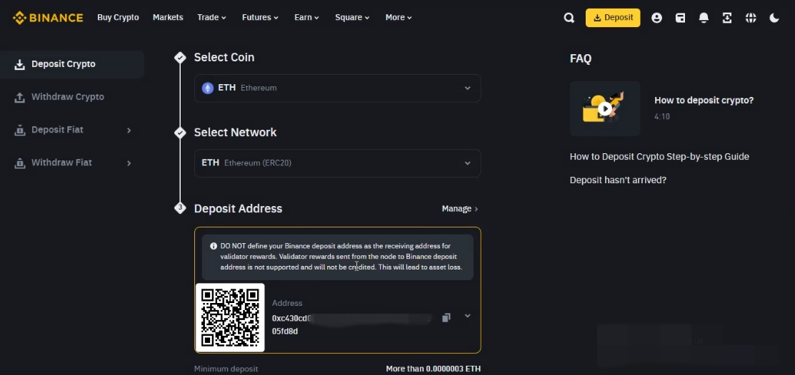Screen dimensions: 795x375
Task: Play the How to deposit crypto video
Action: [x=605, y=109]
